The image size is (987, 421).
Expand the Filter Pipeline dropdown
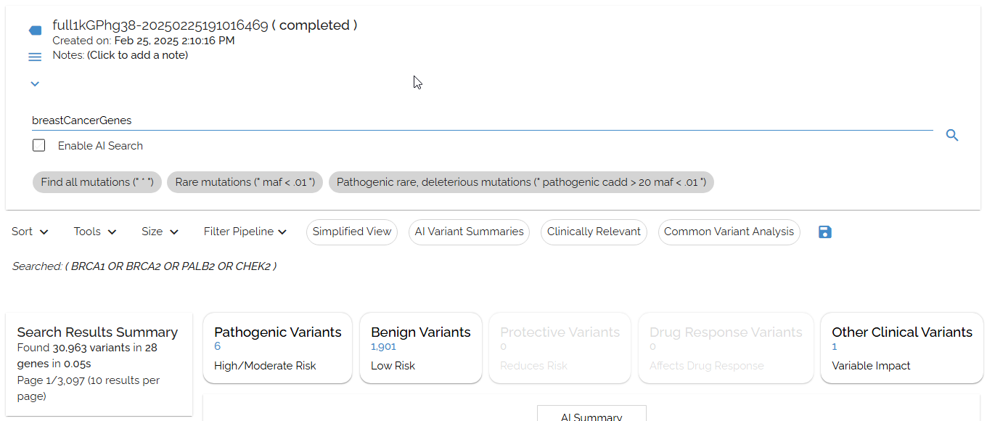pyautogui.click(x=245, y=232)
